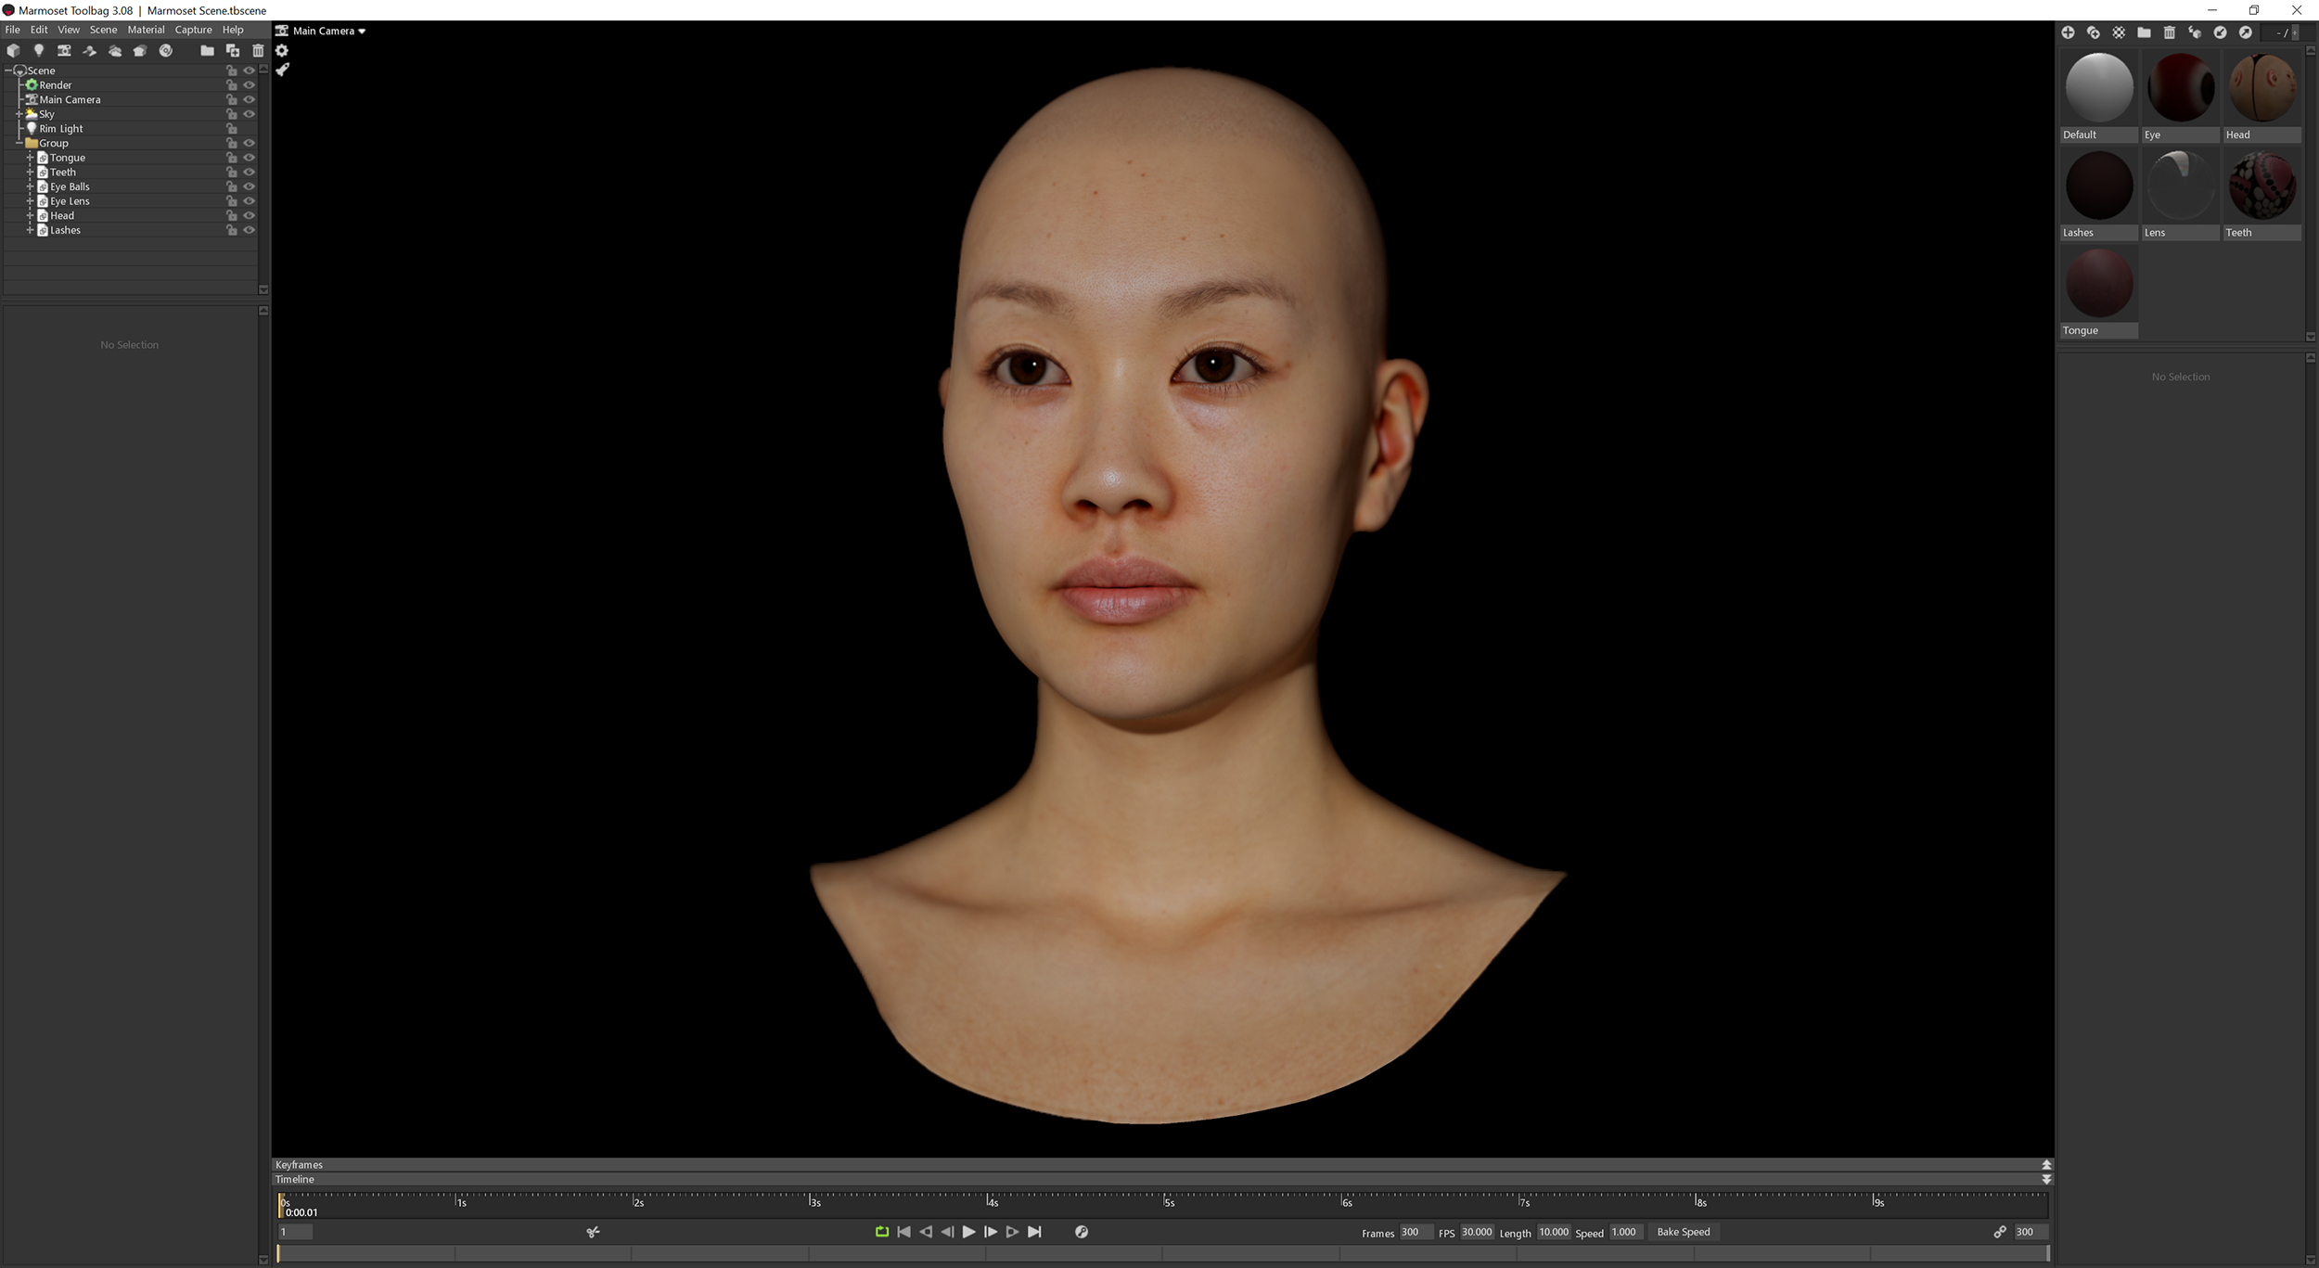Screen dimensions: 2319x1268
Task: Open the Capture menu
Action: 193,29
